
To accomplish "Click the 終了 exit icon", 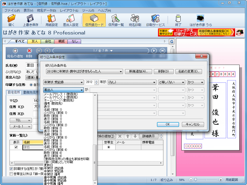I will (178, 20).
